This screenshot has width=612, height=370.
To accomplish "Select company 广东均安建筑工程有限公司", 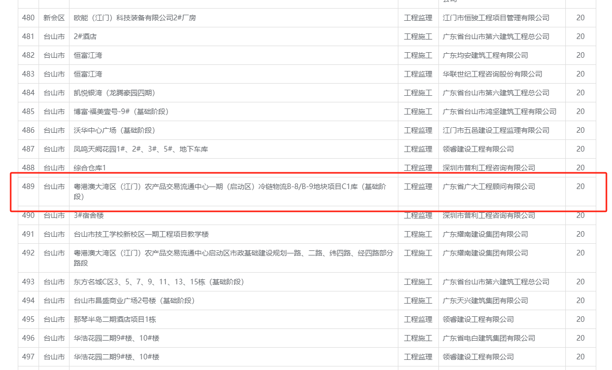I will click(485, 55).
